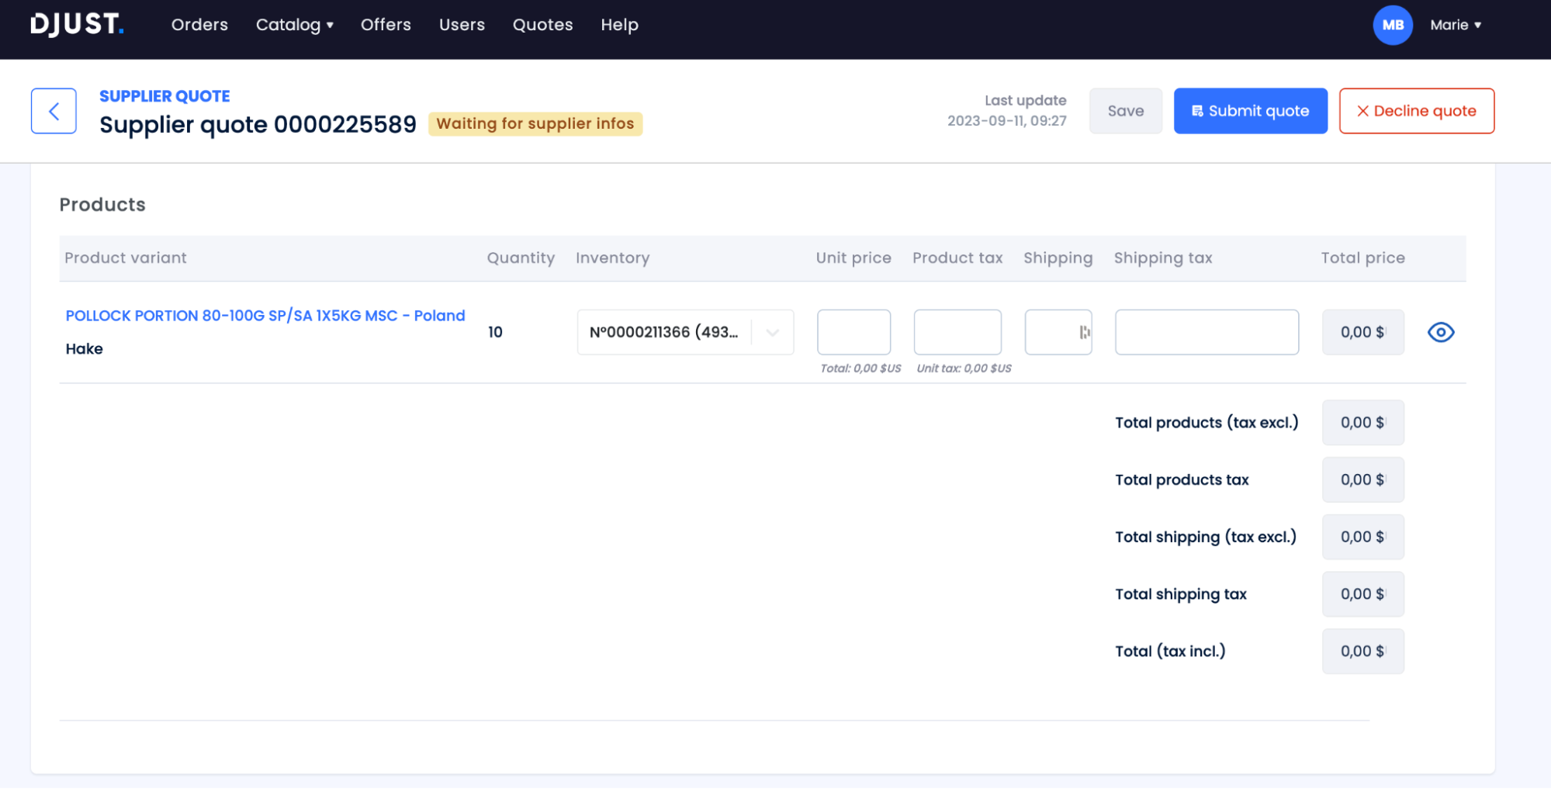Click the Save button

click(x=1125, y=110)
